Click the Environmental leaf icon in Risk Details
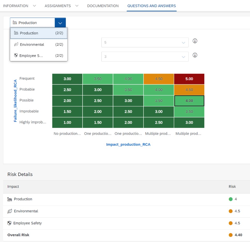This screenshot has height=242, width=250. pos(10,211)
